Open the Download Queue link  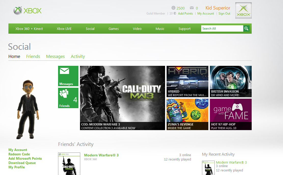click(22, 163)
